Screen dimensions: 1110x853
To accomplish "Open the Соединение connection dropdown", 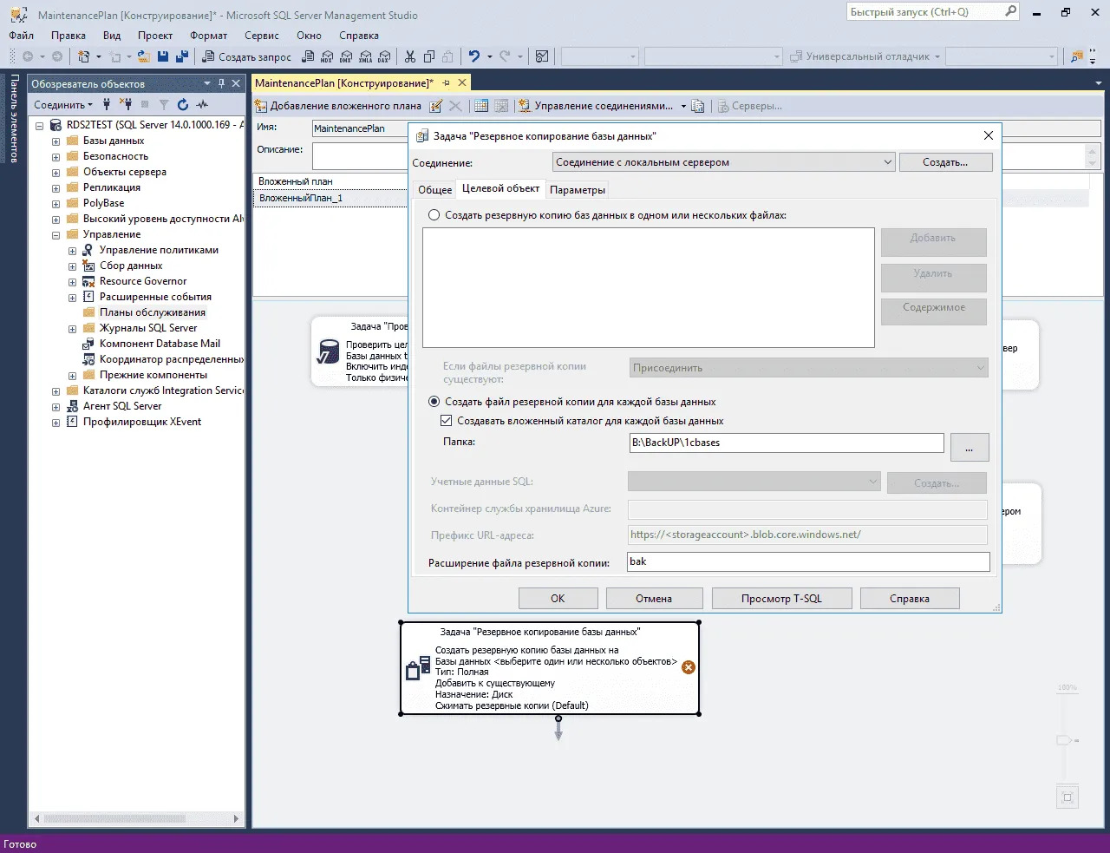I will (x=887, y=162).
